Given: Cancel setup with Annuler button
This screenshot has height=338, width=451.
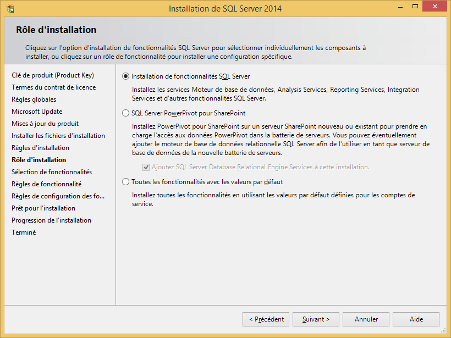Looking at the screenshot, I should coord(366,319).
